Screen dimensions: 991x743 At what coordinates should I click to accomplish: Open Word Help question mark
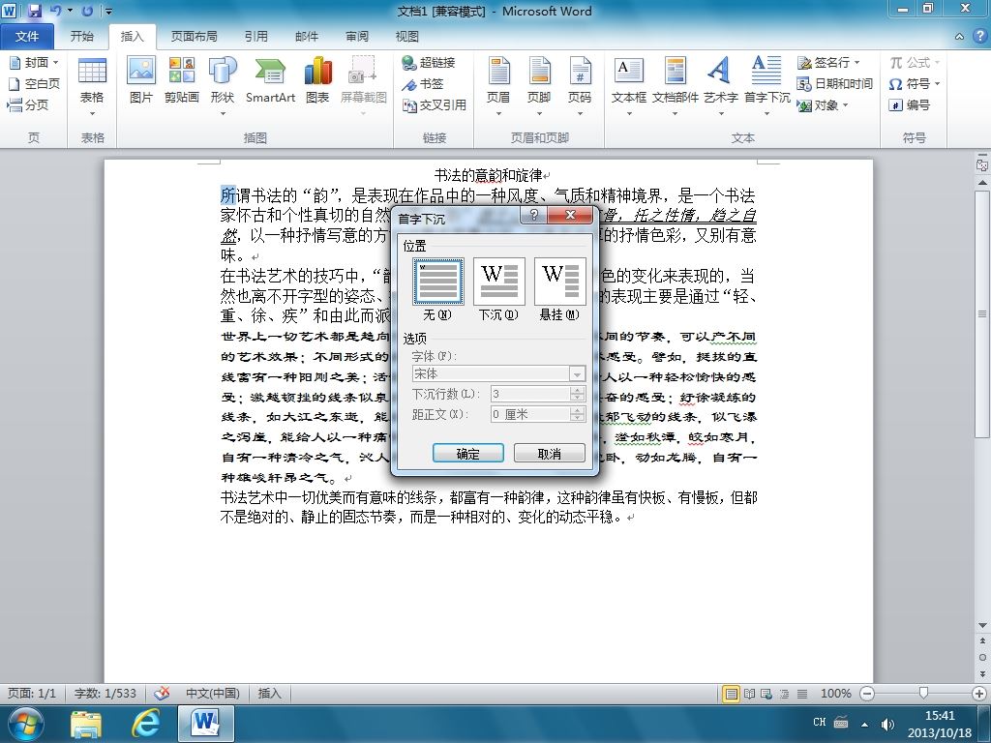(x=980, y=37)
